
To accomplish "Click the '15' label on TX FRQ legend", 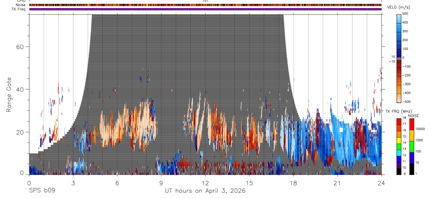I will 404,137.
